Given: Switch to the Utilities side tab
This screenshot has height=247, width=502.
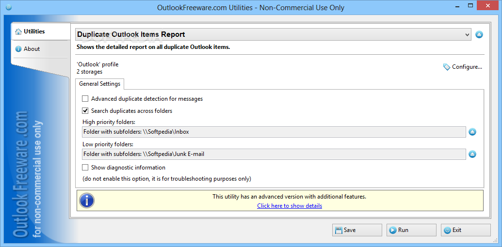Looking at the screenshot, I should pos(41,31).
